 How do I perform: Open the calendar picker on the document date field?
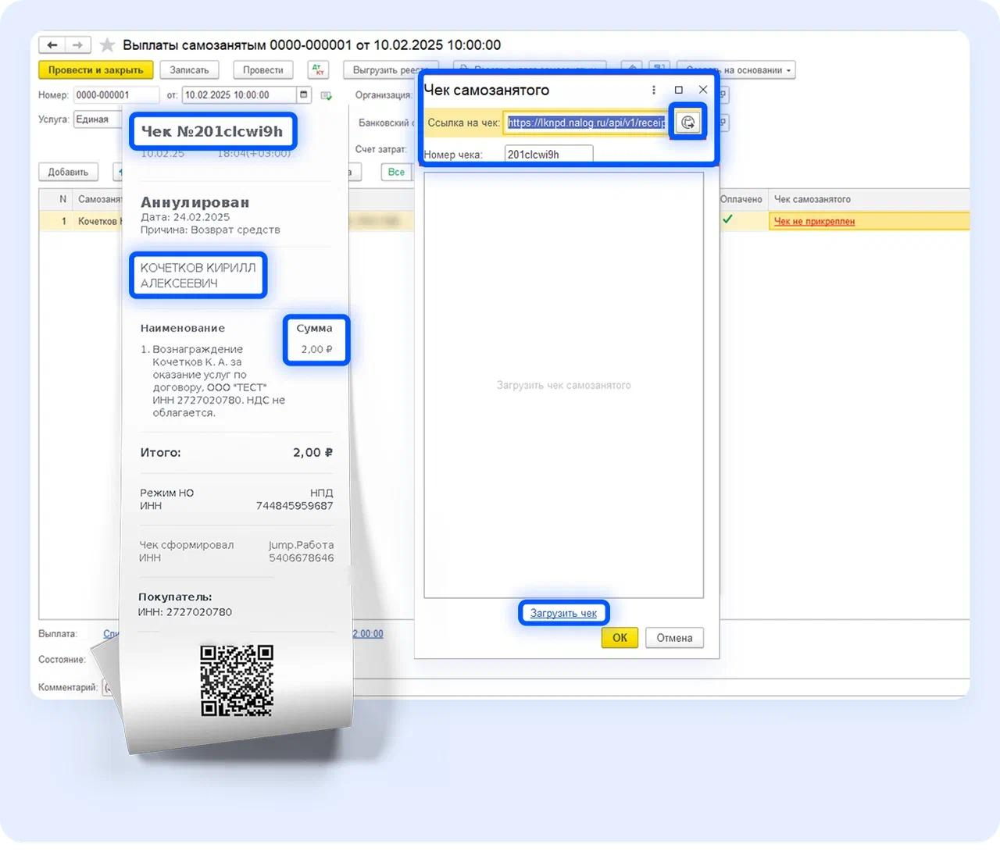(x=303, y=94)
